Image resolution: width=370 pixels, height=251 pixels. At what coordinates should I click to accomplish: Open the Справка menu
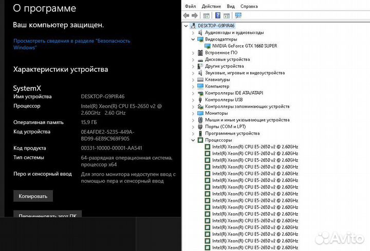pyautogui.click(x=249, y=7)
